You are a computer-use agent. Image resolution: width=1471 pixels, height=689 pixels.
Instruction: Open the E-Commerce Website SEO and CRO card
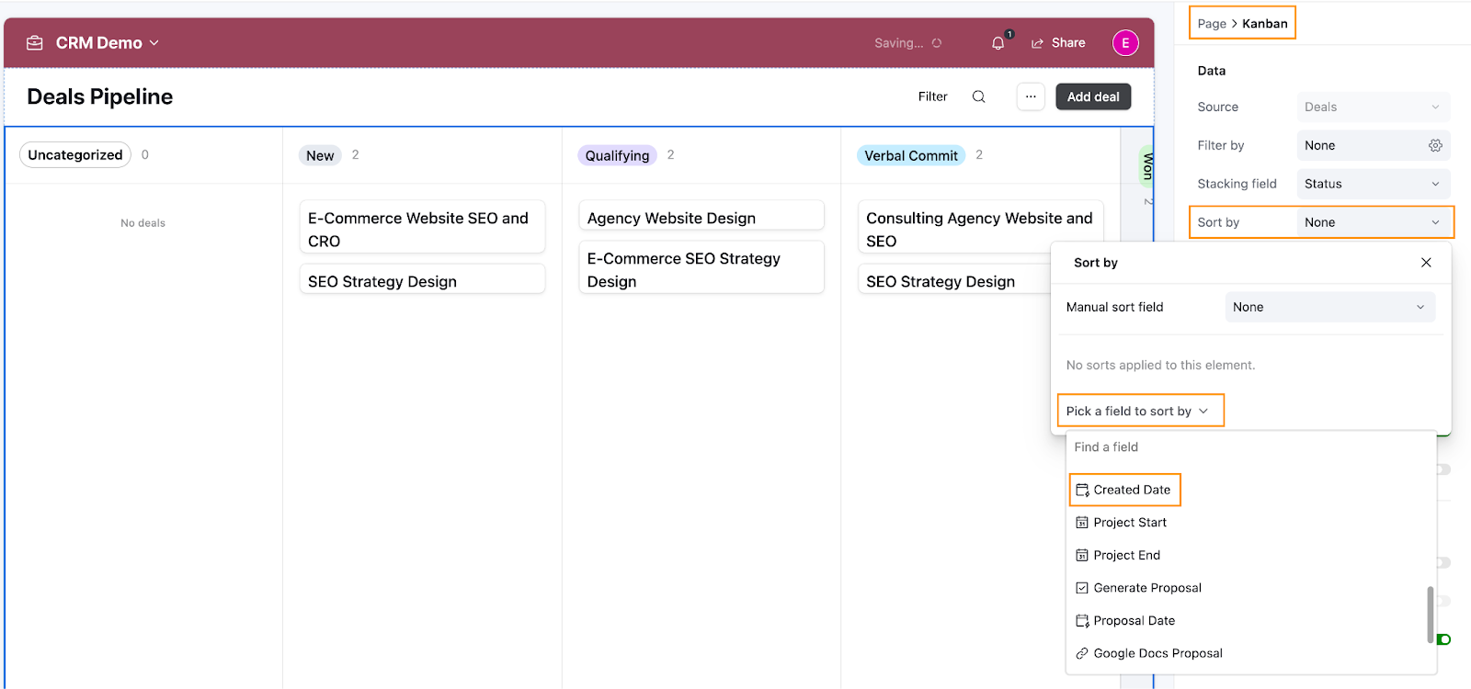pyautogui.click(x=422, y=228)
